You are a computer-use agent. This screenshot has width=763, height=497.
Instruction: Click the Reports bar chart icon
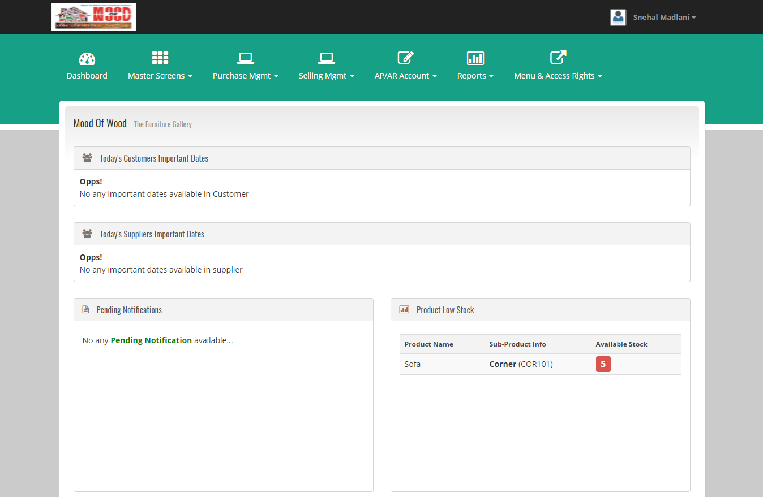point(475,58)
